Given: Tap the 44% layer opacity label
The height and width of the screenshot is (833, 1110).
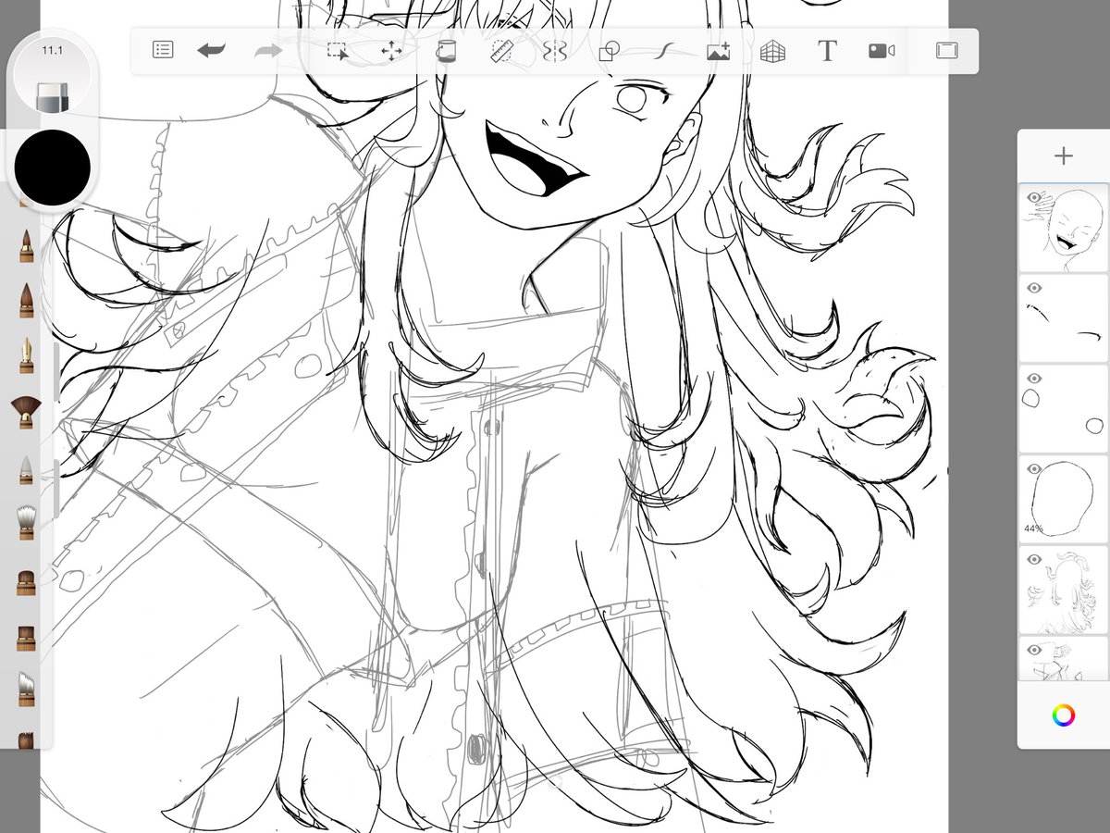Looking at the screenshot, I should (1033, 528).
